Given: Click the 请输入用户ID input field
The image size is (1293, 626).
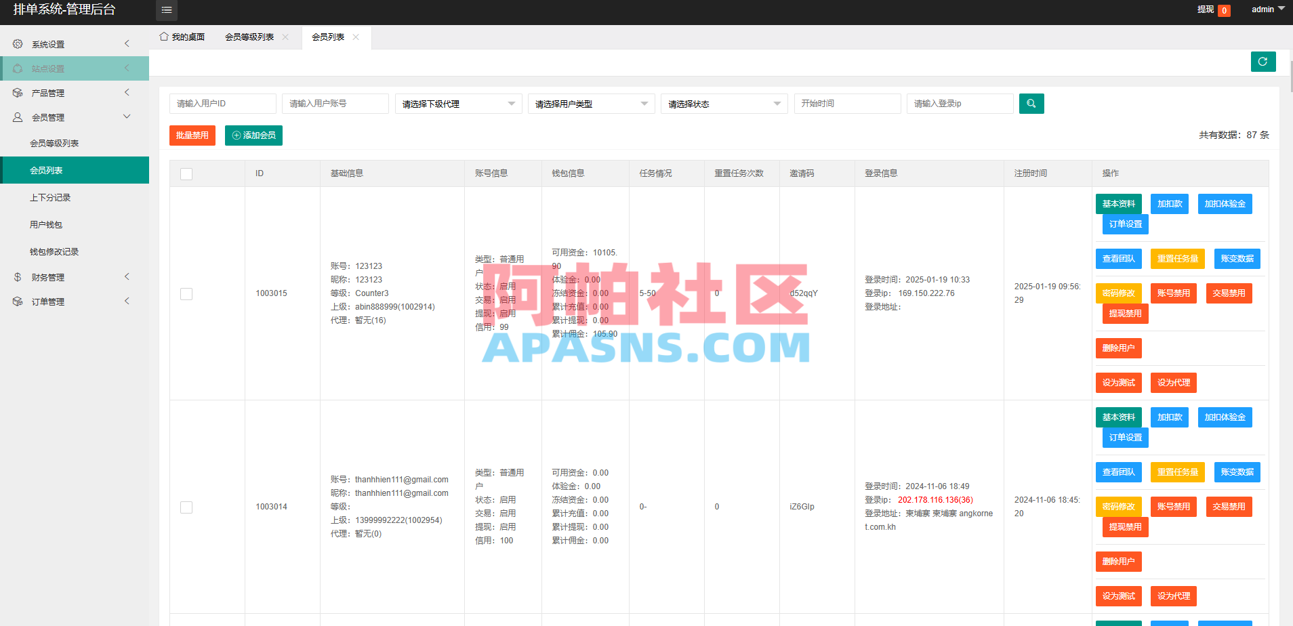Looking at the screenshot, I should tap(222, 103).
